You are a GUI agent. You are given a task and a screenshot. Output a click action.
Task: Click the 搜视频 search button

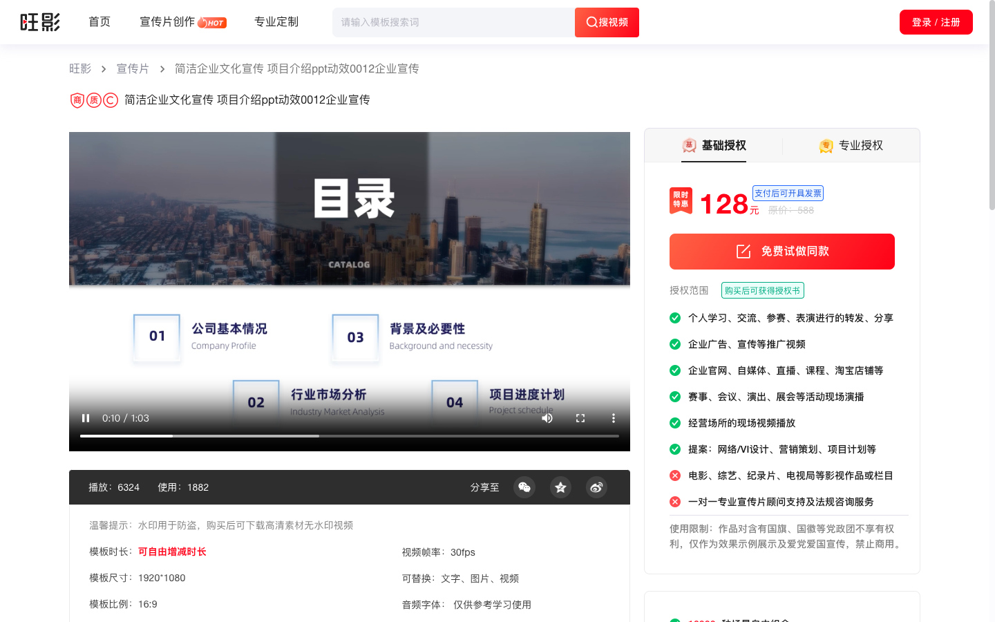[x=607, y=22]
